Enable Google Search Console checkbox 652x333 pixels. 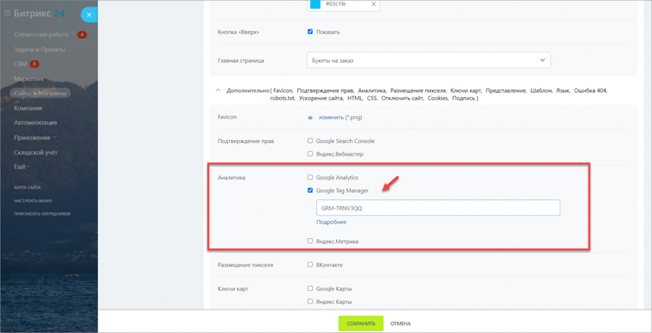pyautogui.click(x=310, y=141)
